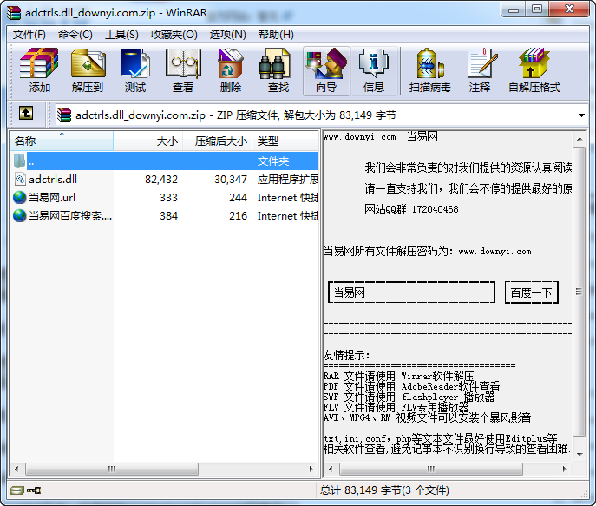Click the Extract To (解压到) icon
Image resolution: width=596 pixels, height=506 pixels.
[88, 70]
